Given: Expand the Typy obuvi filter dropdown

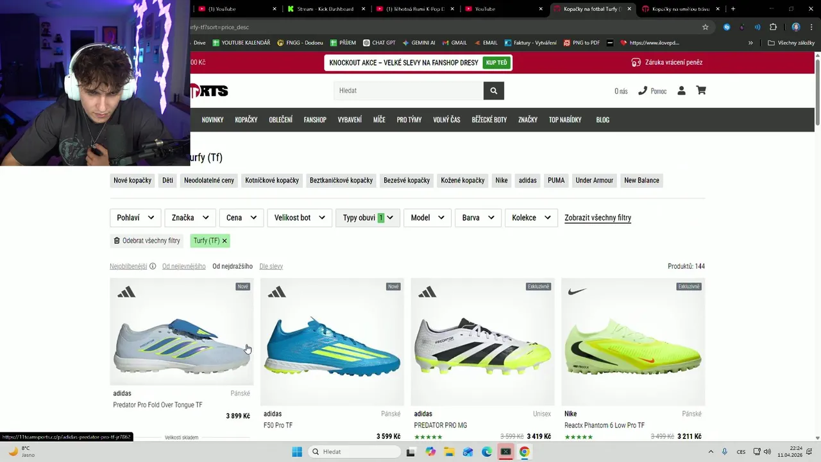Looking at the screenshot, I should pos(368,218).
